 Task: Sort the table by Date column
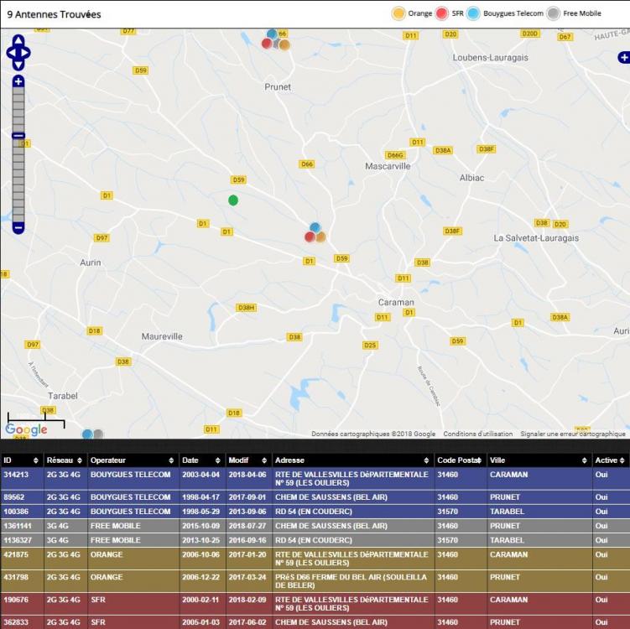201,460
